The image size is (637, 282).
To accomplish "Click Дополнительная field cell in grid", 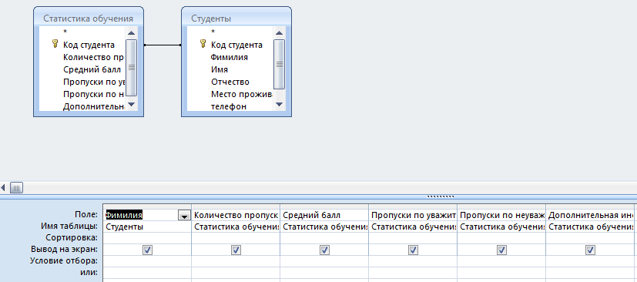I will pos(590,215).
